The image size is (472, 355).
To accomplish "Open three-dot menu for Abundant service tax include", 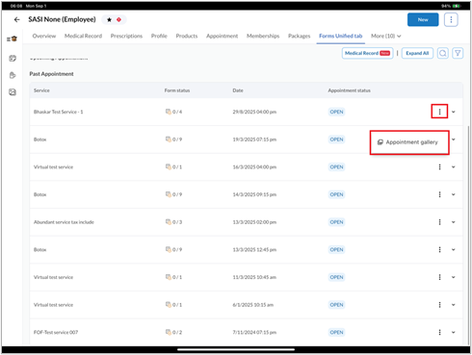I will [439, 222].
